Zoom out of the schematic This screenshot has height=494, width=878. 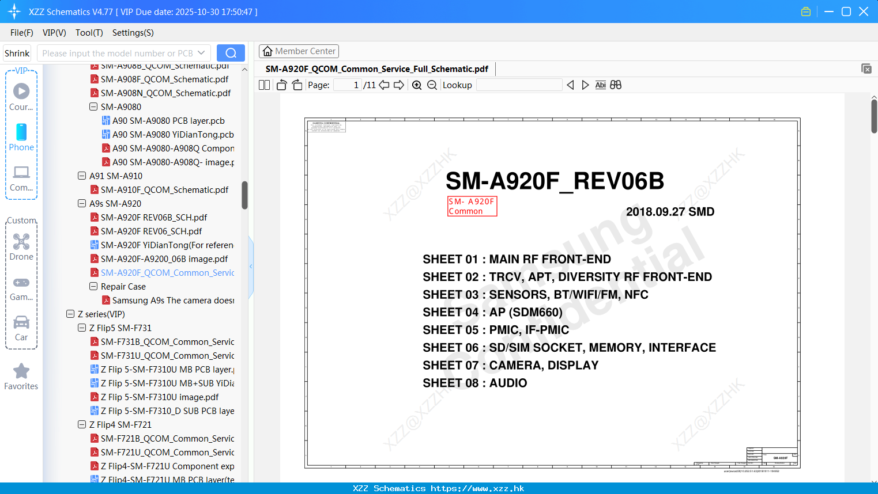pos(432,85)
